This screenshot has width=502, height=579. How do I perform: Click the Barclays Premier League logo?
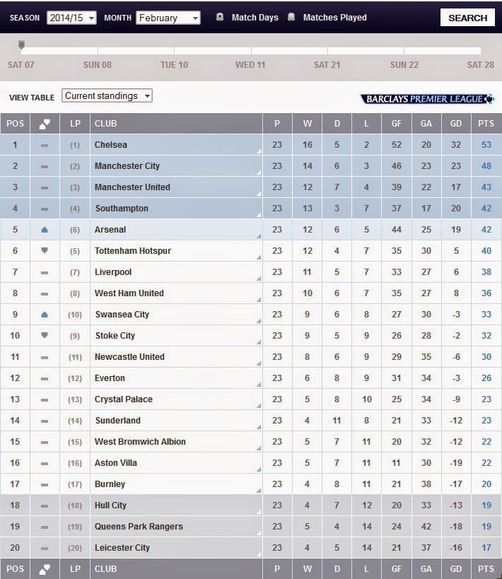(427, 99)
